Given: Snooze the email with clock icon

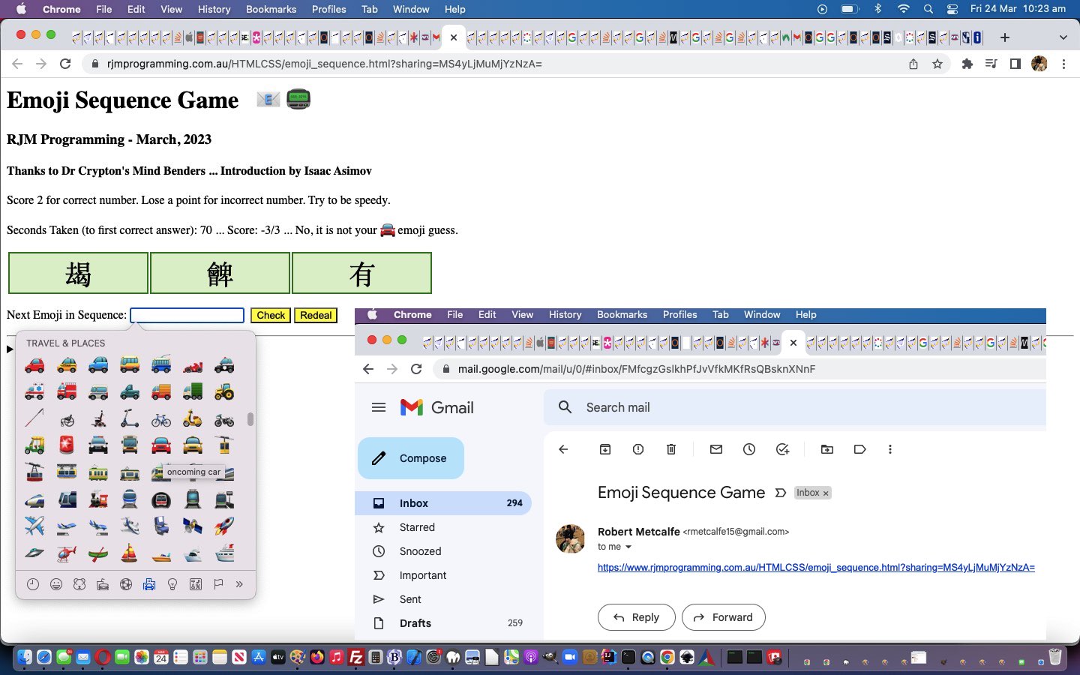Looking at the screenshot, I should [749, 449].
